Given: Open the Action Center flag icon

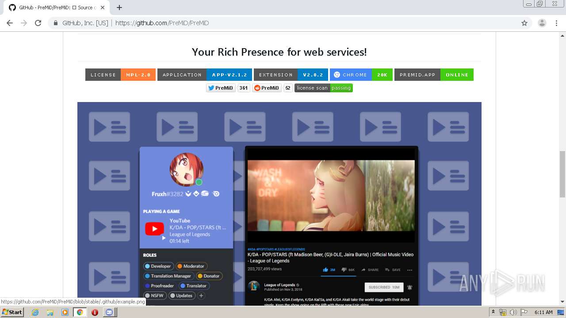Looking at the screenshot, I should click(524, 312).
